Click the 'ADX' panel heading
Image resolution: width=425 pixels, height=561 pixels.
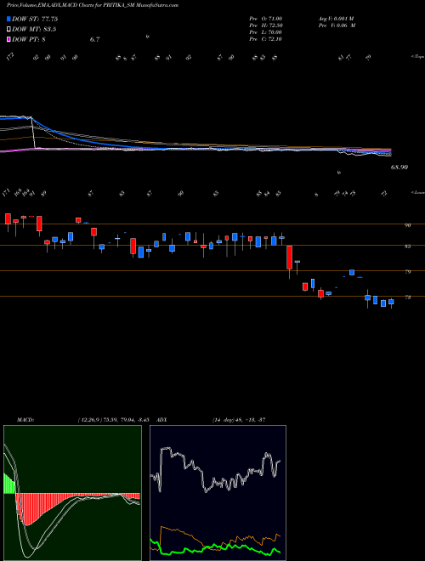pyautogui.click(x=162, y=419)
